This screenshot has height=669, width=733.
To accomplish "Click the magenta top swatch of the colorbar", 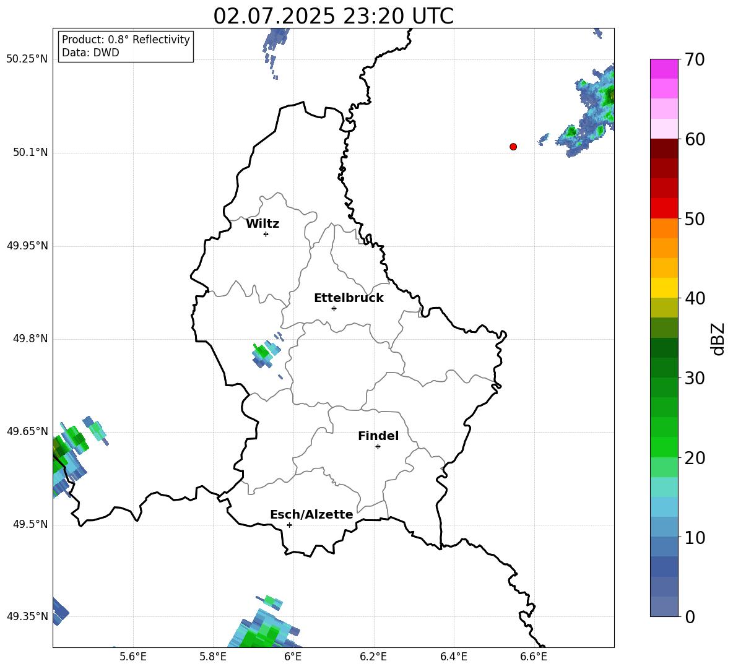I will coord(664,69).
